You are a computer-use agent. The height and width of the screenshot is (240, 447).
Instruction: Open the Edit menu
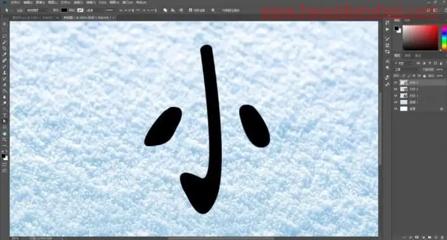(28, 3)
